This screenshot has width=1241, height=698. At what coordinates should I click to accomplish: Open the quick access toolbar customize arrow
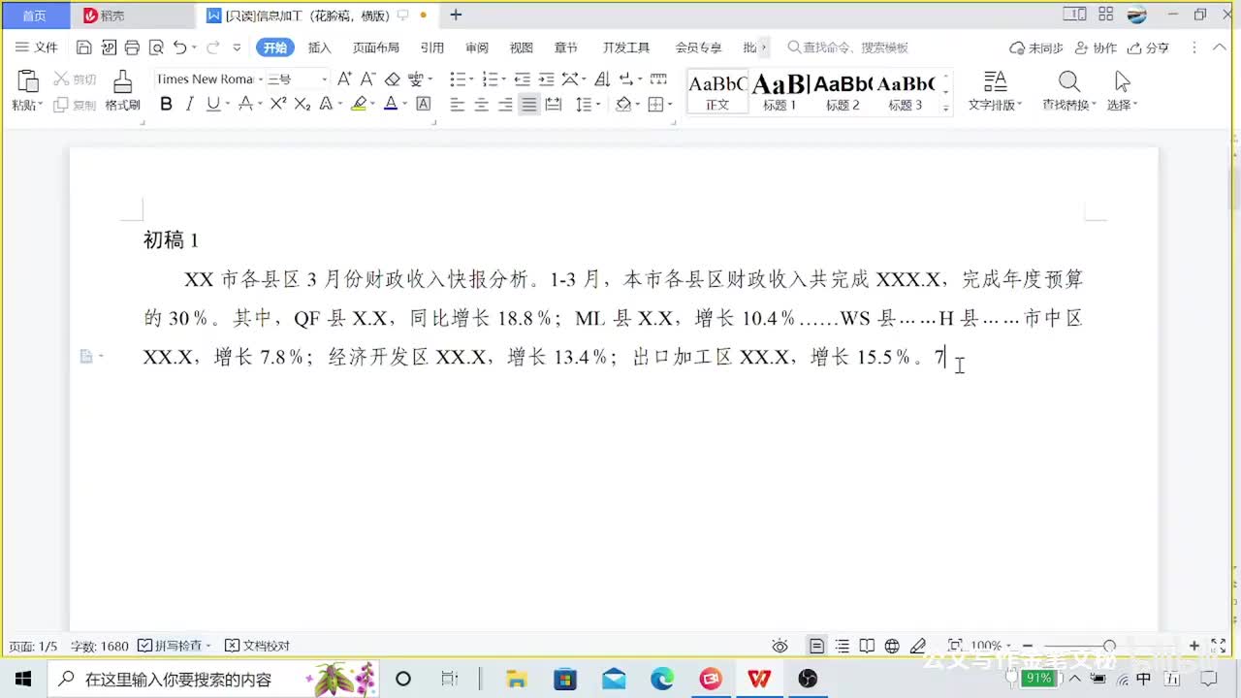coord(237,48)
